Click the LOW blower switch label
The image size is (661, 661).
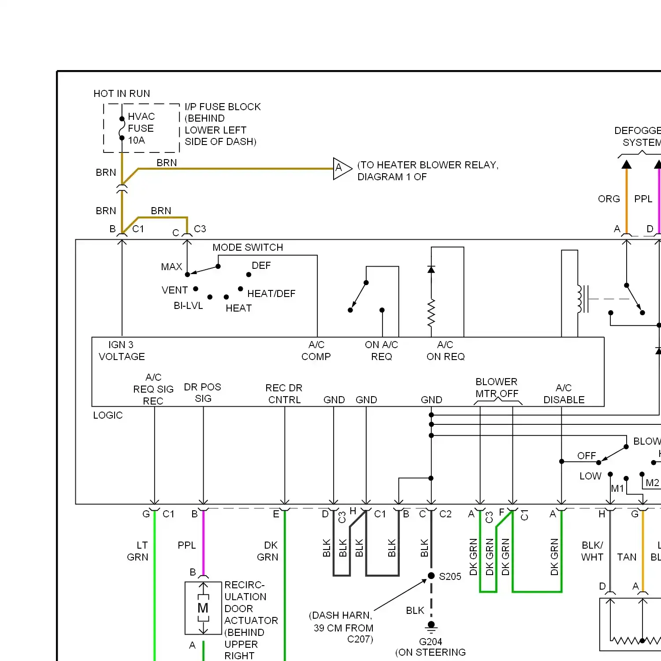coord(590,476)
